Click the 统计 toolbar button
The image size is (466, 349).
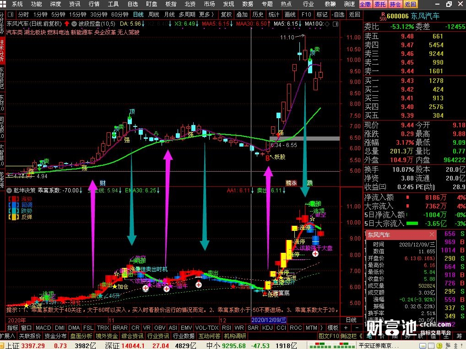[x=274, y=15]
